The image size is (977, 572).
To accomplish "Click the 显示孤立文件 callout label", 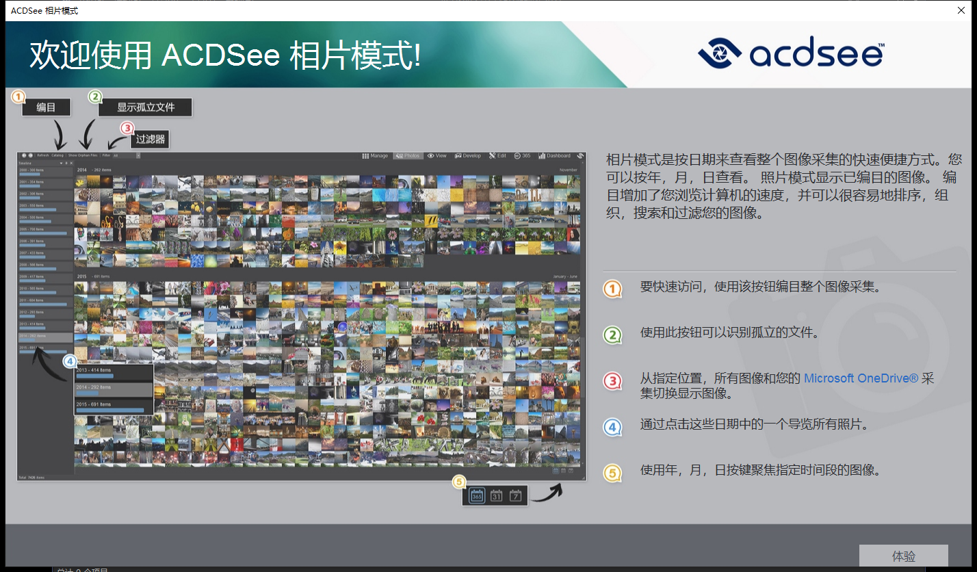I will pos(146,107).
